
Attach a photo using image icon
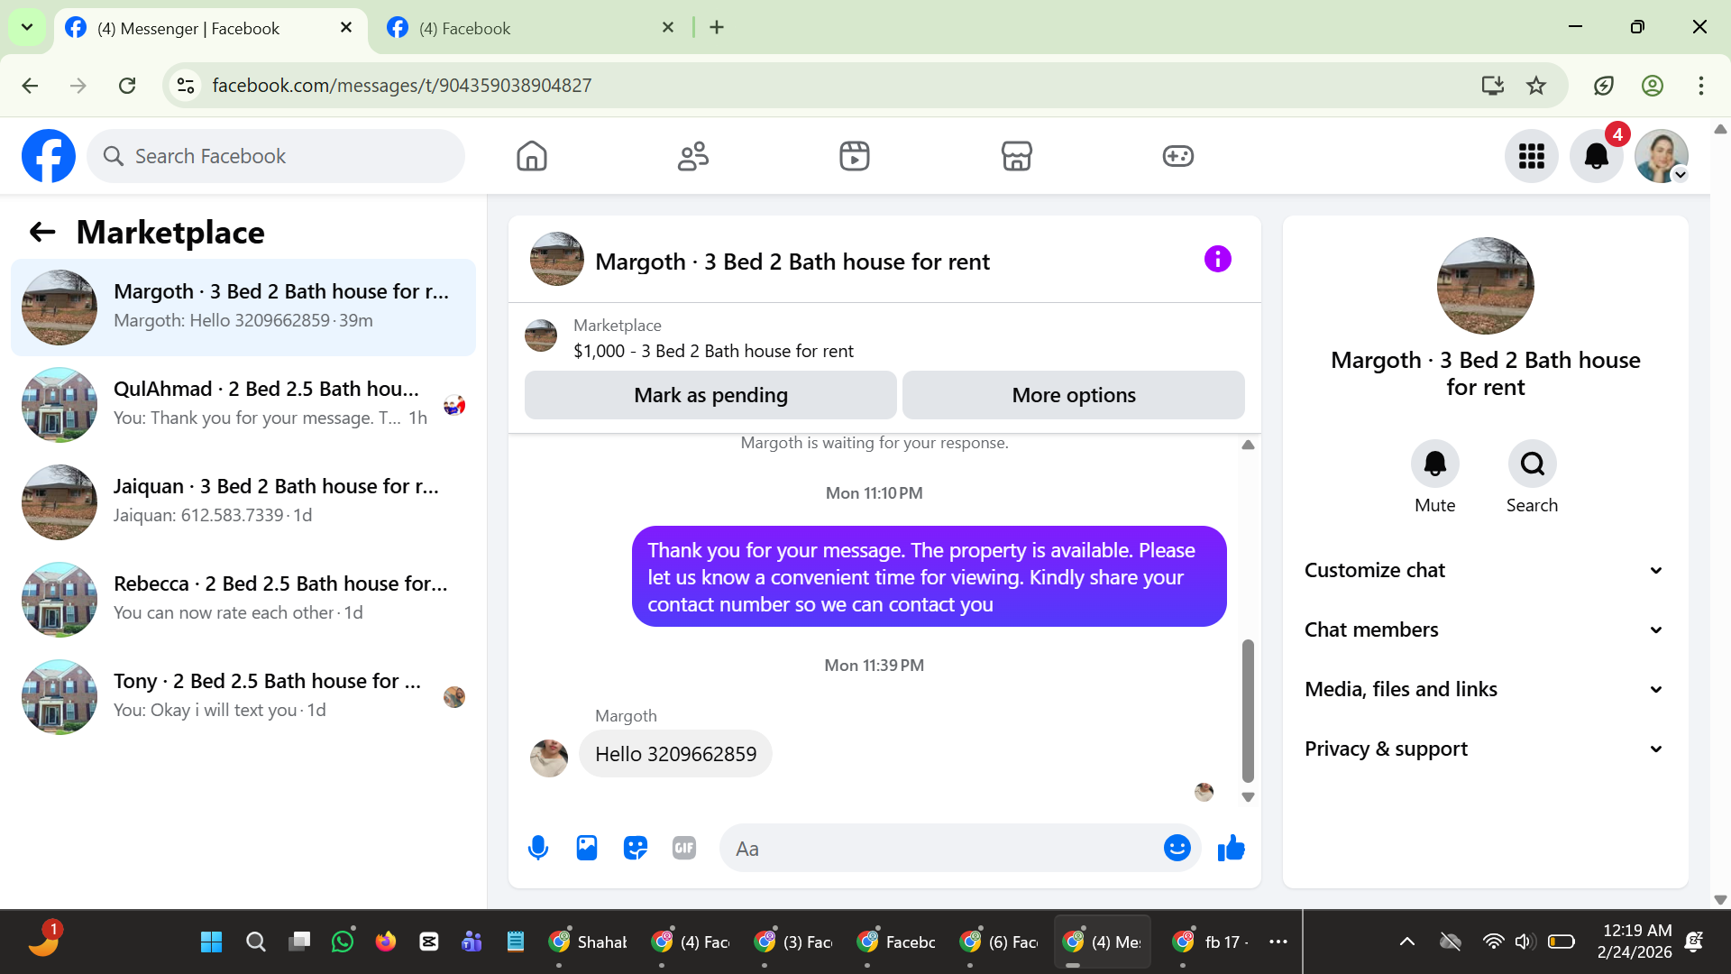(x=587, y=848)
